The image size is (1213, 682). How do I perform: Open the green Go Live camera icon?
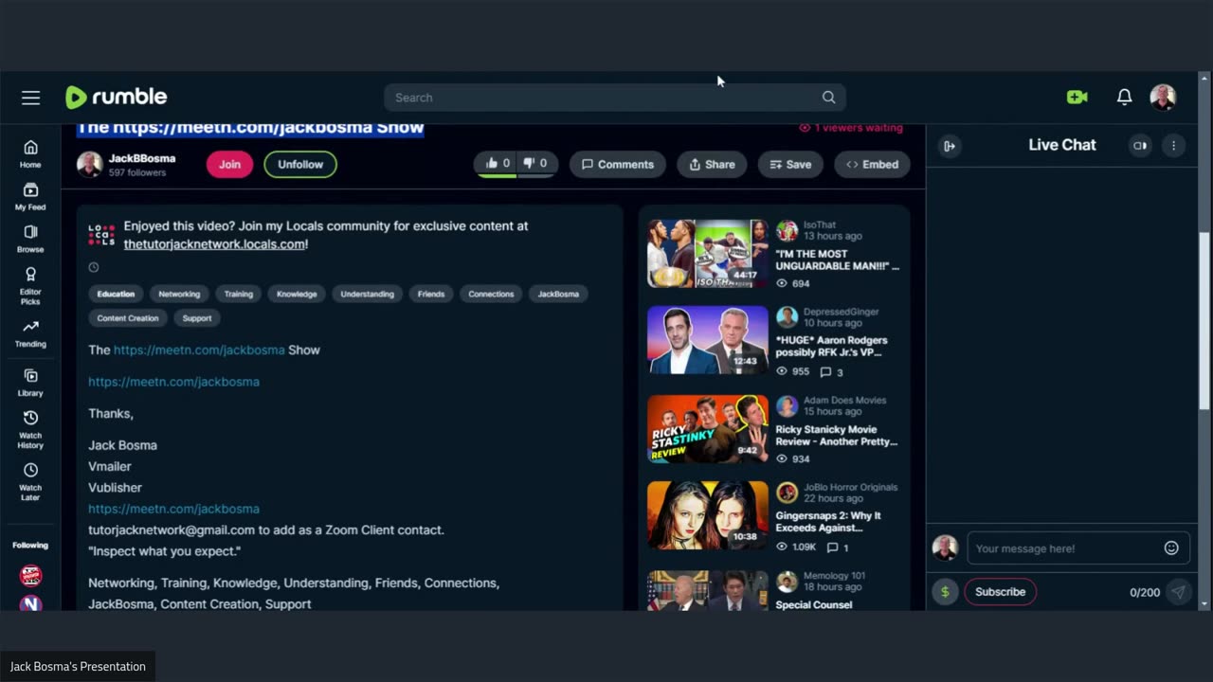[1077, 97]
